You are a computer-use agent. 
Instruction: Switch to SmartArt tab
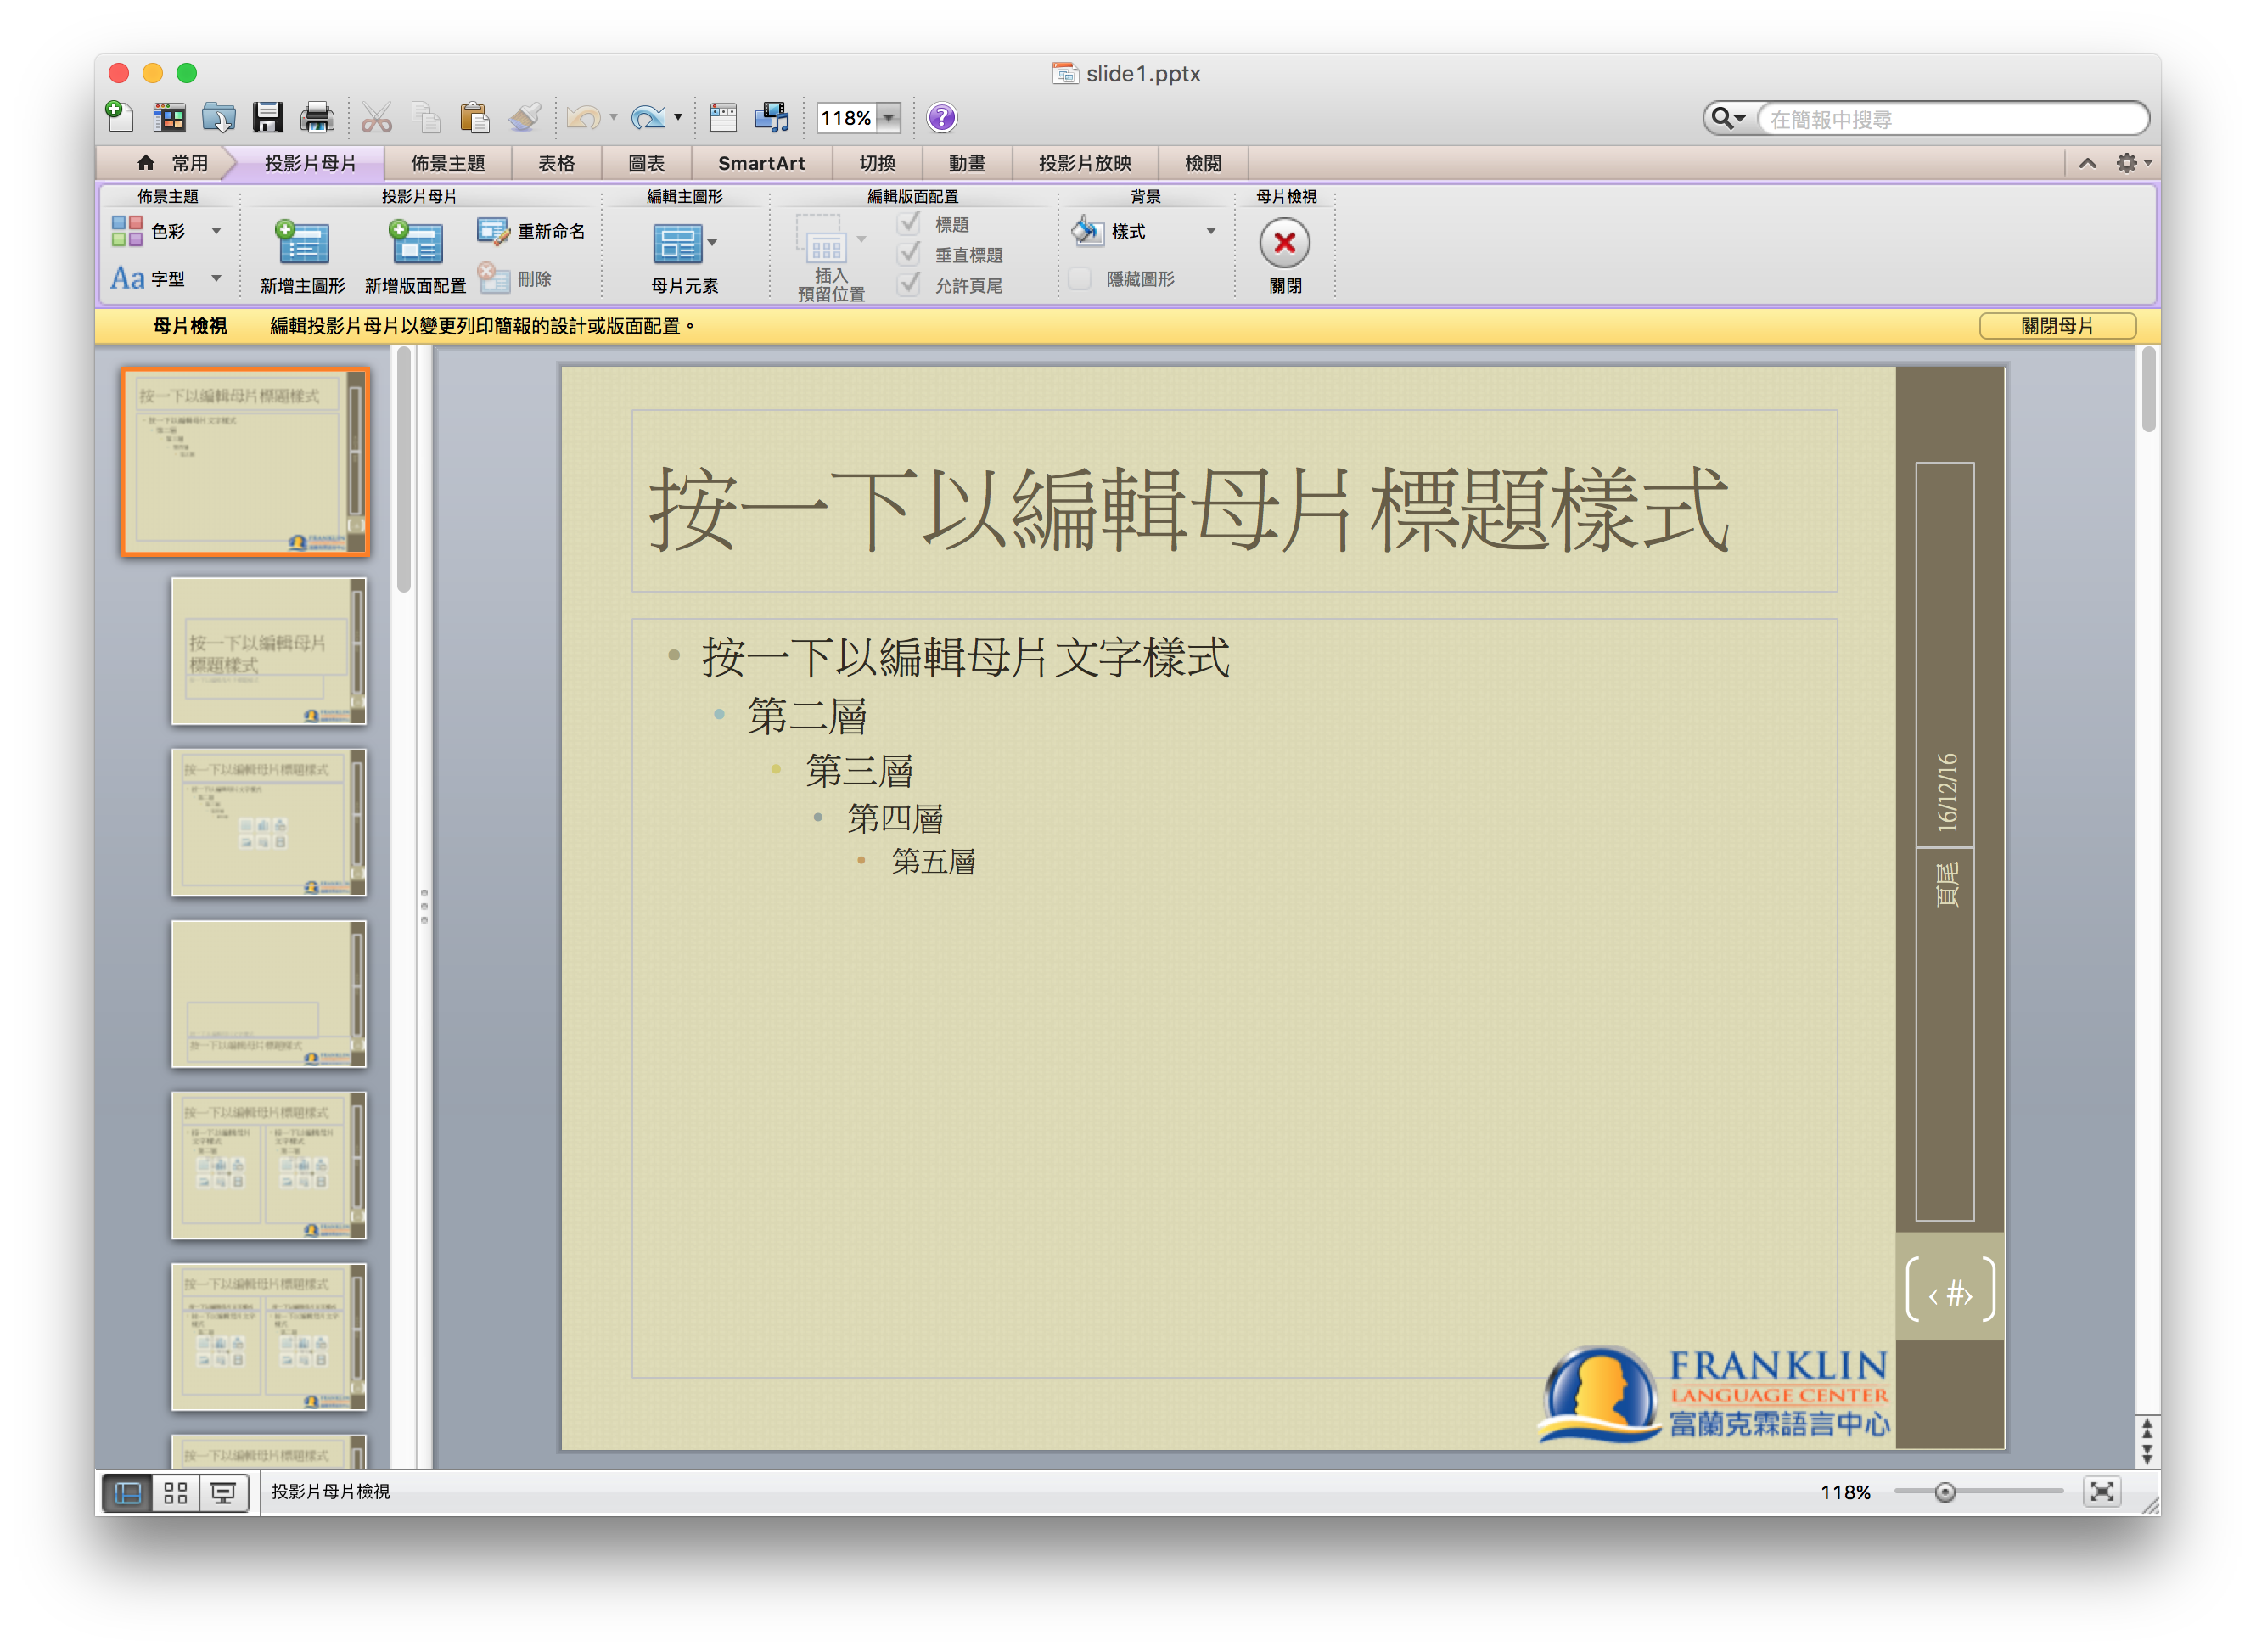tap(761, 163)
